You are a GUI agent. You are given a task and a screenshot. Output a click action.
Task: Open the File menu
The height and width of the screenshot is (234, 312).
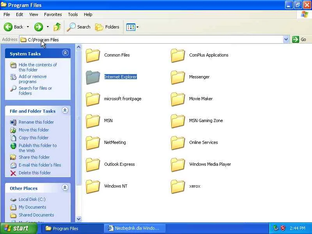click(x=7, y=14)
